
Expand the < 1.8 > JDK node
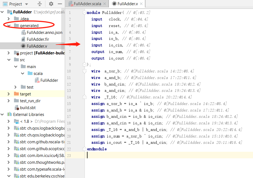(9, 121)
